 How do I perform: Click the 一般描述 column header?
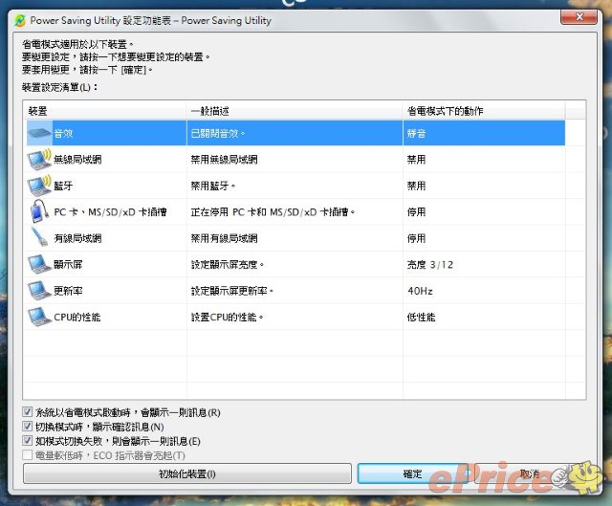(295, 111)
